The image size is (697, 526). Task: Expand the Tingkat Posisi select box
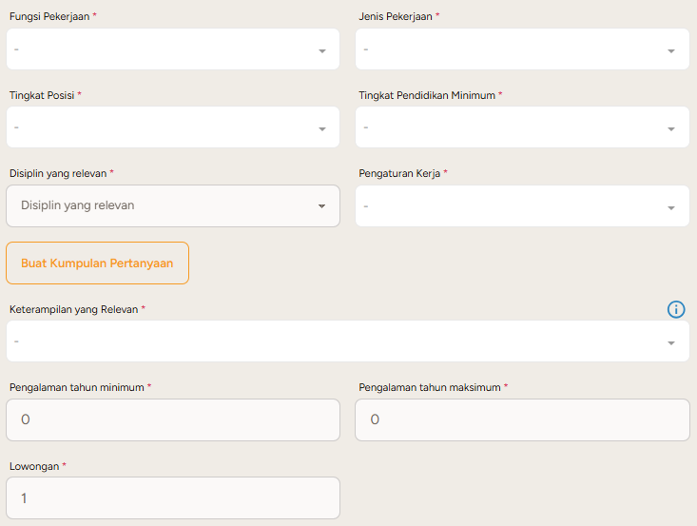(162, 127)
